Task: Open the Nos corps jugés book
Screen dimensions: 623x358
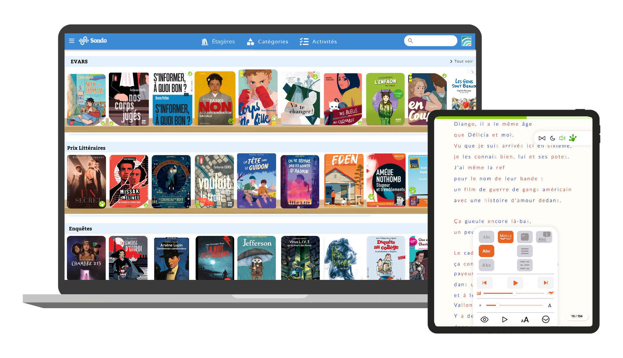Action: tap(129, 99)
